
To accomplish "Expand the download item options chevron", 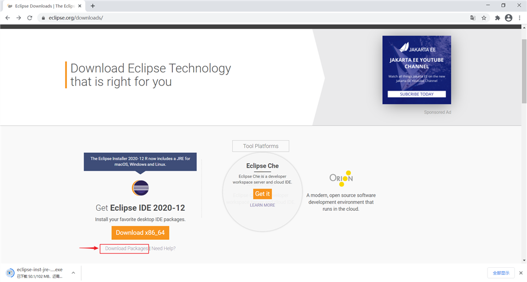I will 73,273.
